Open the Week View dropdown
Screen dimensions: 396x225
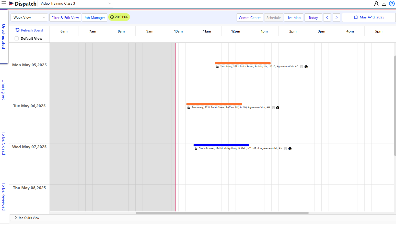point(29,17)
